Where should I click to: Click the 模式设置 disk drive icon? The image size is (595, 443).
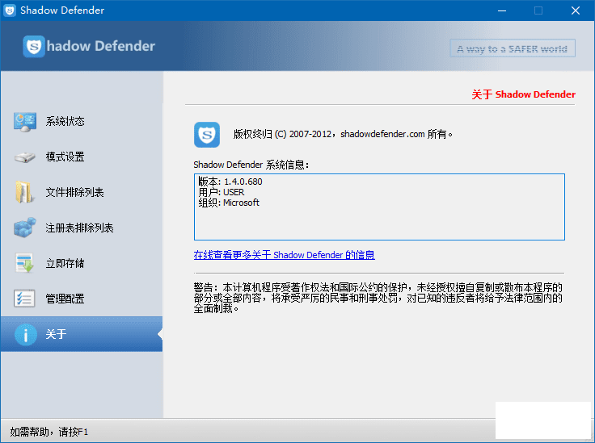pos(25,157)
